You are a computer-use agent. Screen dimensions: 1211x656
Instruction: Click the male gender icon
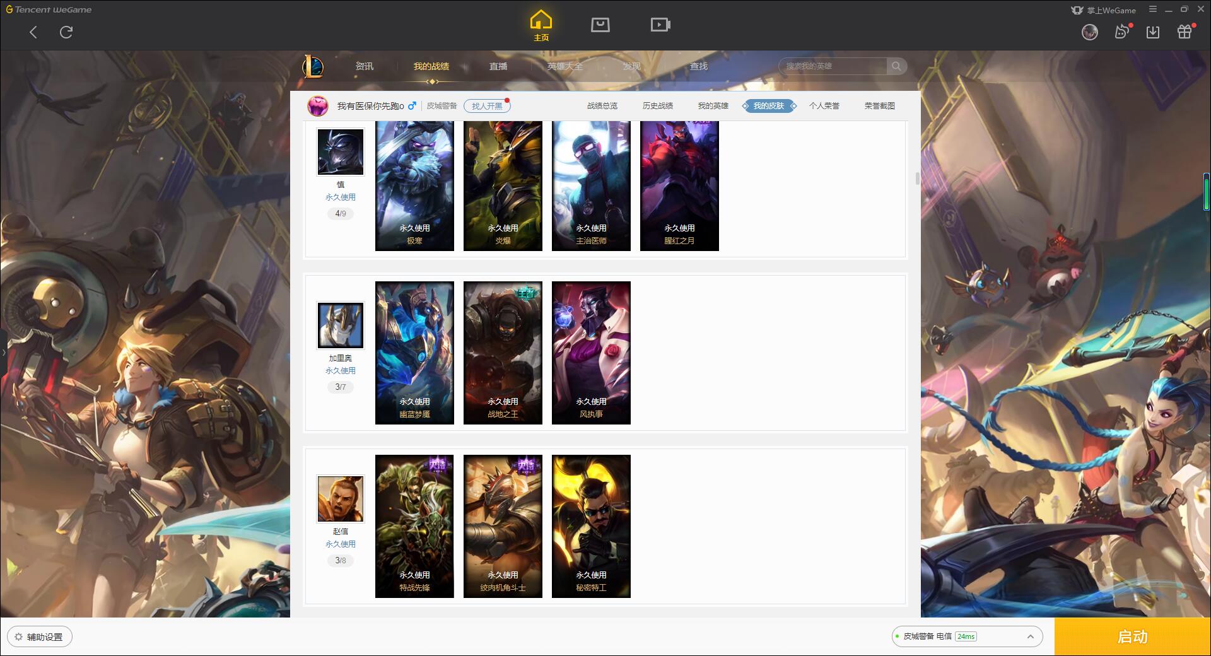click(x=412, y=106)
